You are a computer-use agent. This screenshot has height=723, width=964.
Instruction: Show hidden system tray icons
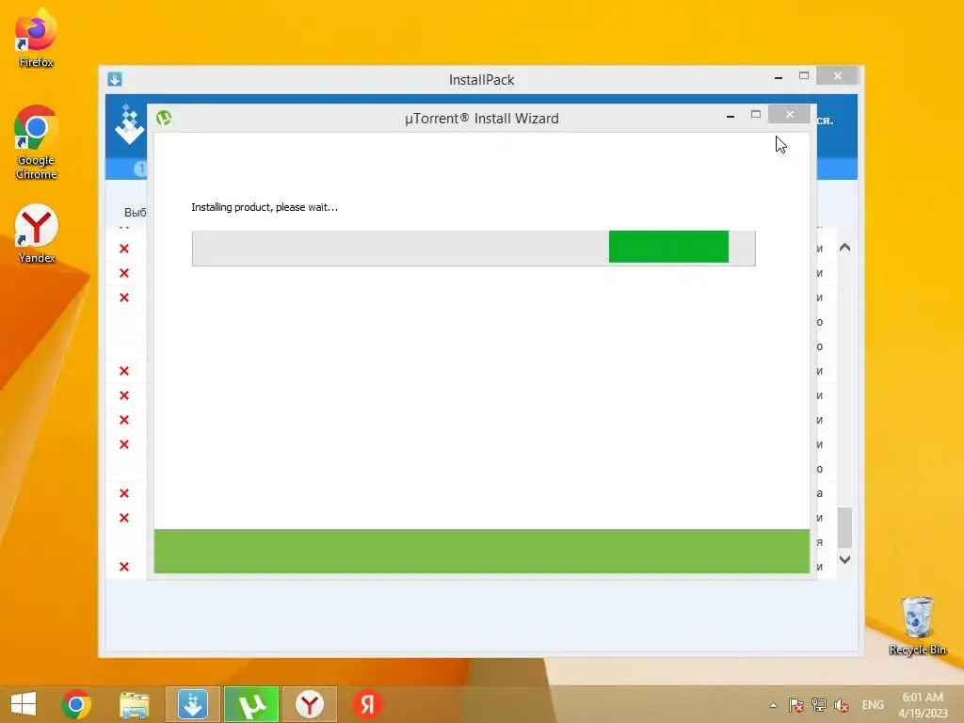[774, 705]
